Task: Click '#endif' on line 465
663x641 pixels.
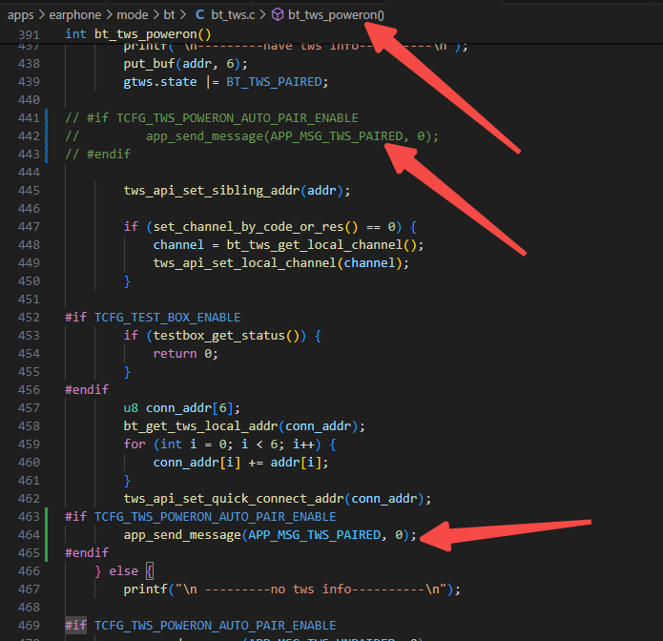Action: pos(87,552)
